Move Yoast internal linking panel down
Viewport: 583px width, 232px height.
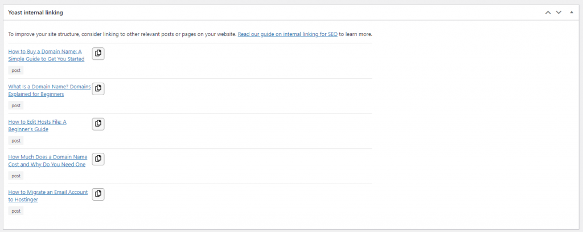point(559,12)
